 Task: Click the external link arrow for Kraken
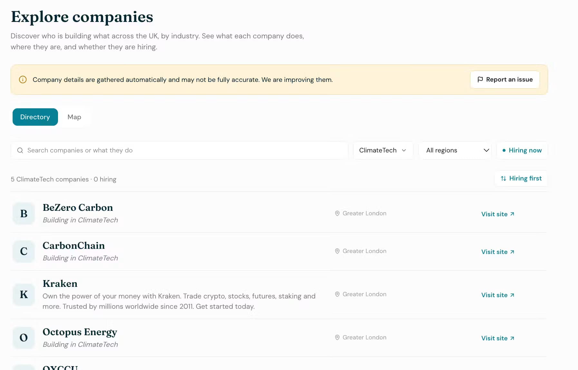click(512, 295)
